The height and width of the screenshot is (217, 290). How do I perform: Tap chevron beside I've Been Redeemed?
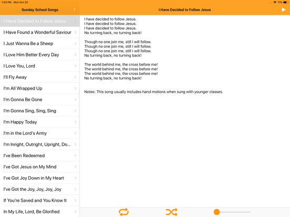coord(76,156)
